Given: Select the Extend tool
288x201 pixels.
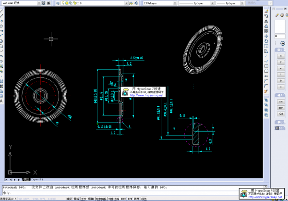Looking at the screenshot, I should 266,61.
